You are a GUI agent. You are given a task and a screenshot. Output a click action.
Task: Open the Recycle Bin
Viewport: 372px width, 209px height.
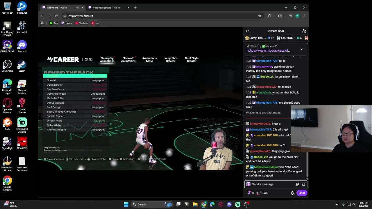(7, 8)
